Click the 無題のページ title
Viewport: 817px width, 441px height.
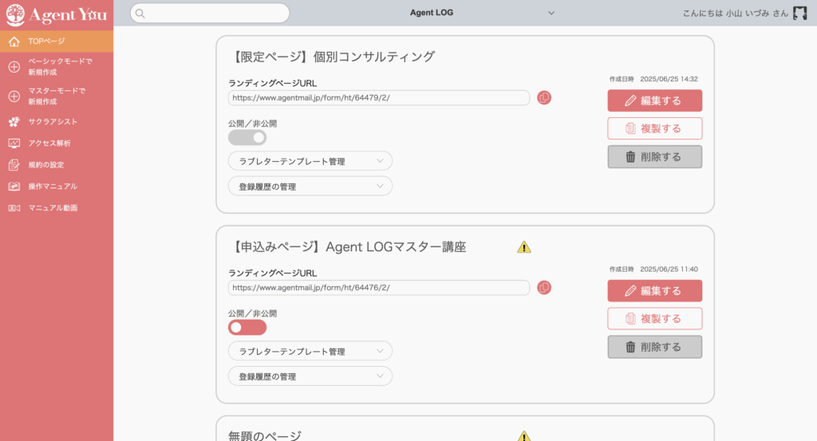[265, 435]
